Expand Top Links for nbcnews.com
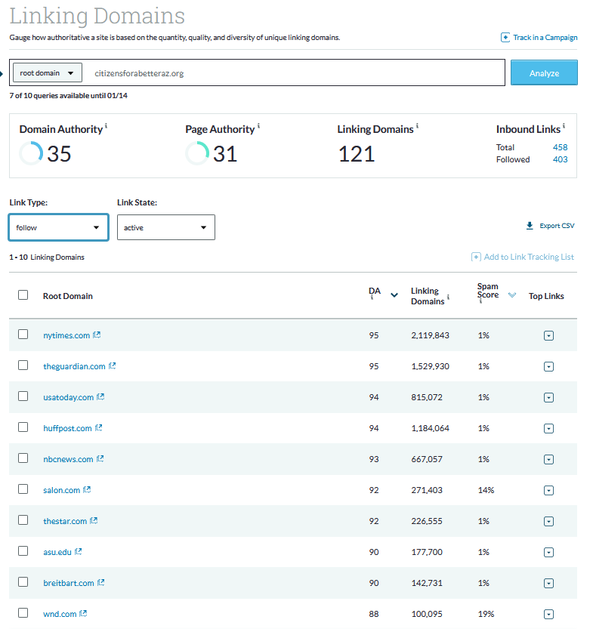The width and height of the screenshot is (593, 629). click(548, 460)
